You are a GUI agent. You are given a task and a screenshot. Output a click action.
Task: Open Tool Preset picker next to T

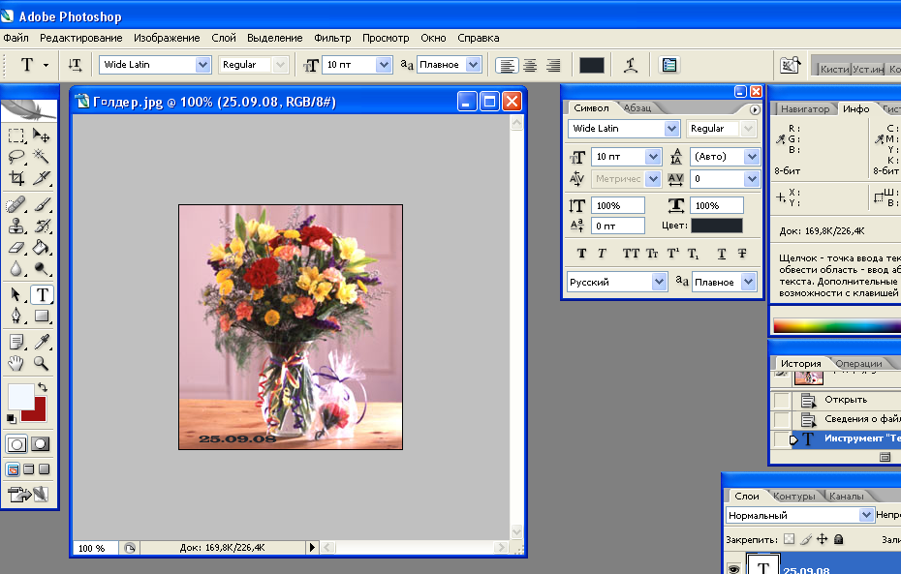[x=46, y=65]
